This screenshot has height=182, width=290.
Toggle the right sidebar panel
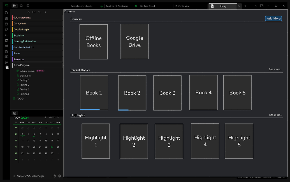[262, 6]
